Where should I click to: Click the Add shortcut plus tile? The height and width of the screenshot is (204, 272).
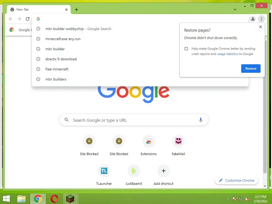163,175
